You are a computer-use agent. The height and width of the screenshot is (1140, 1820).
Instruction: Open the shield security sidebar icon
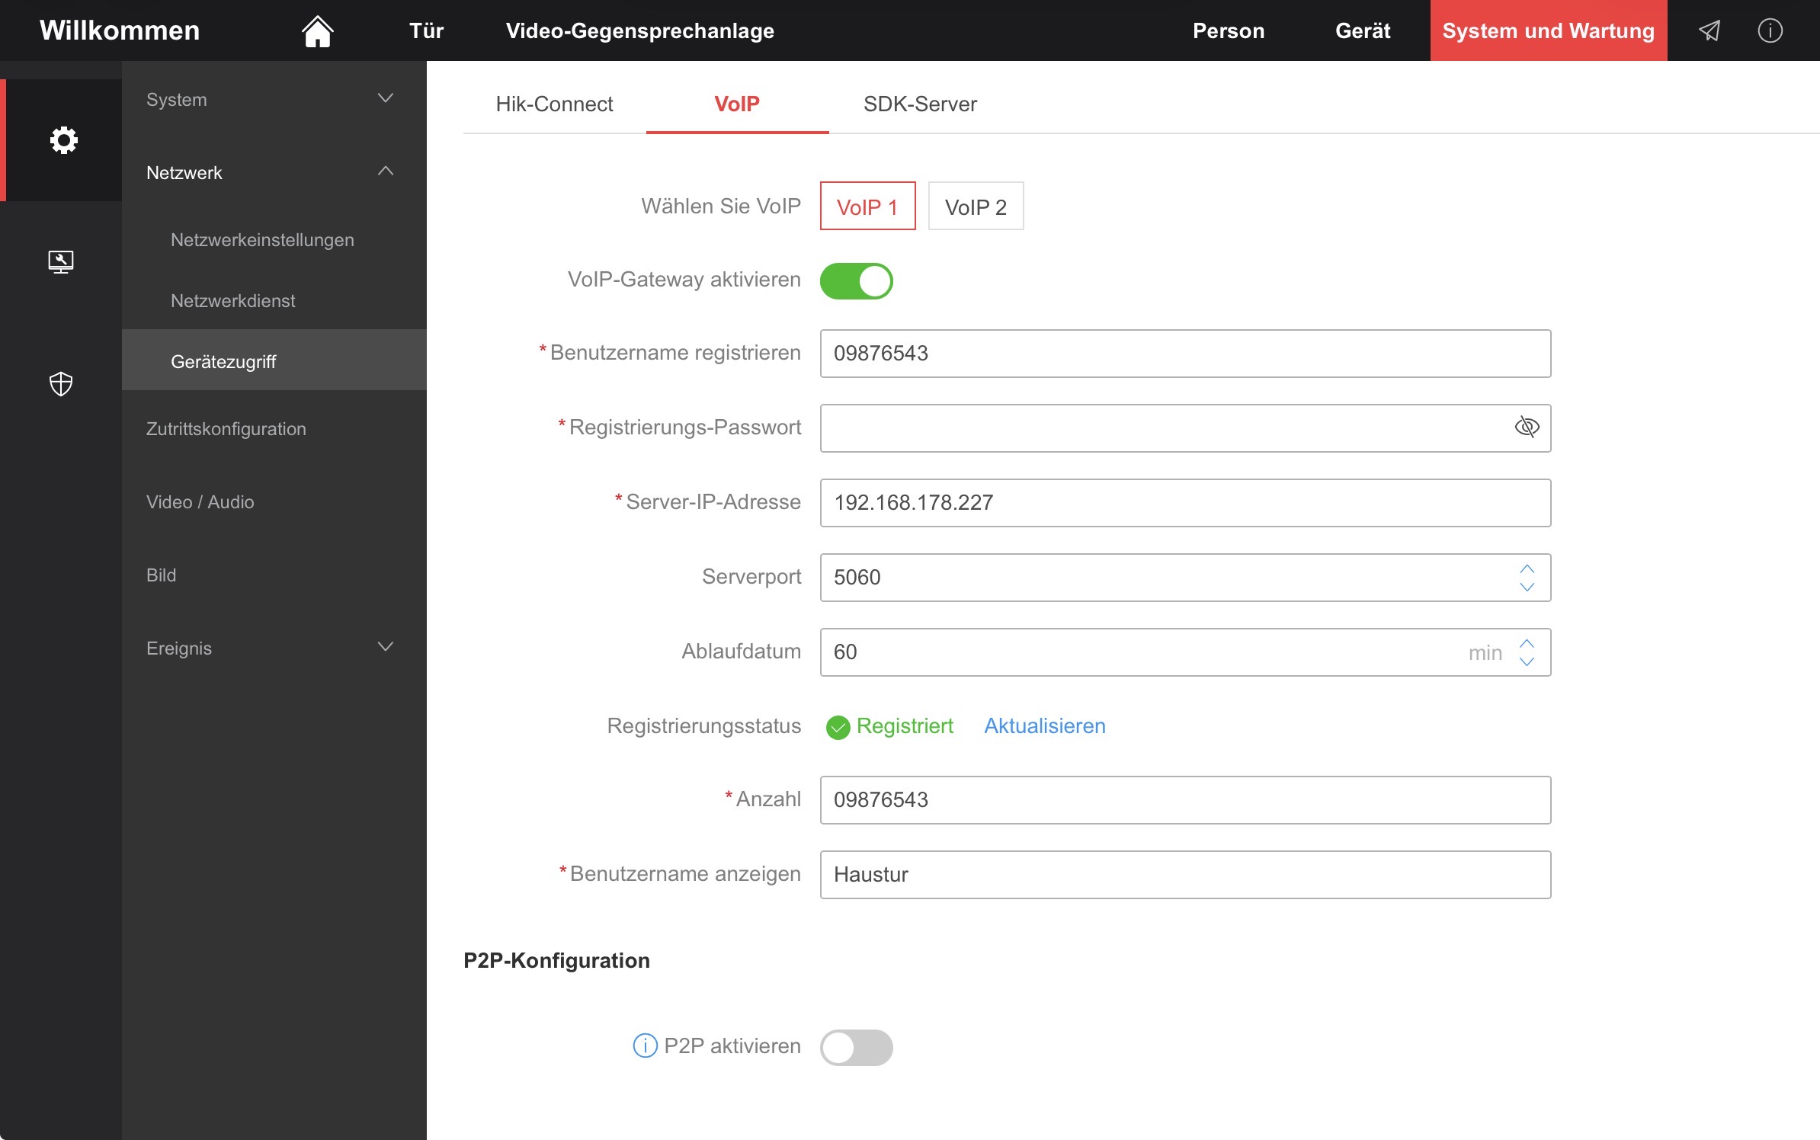click(x=61, y=383)
